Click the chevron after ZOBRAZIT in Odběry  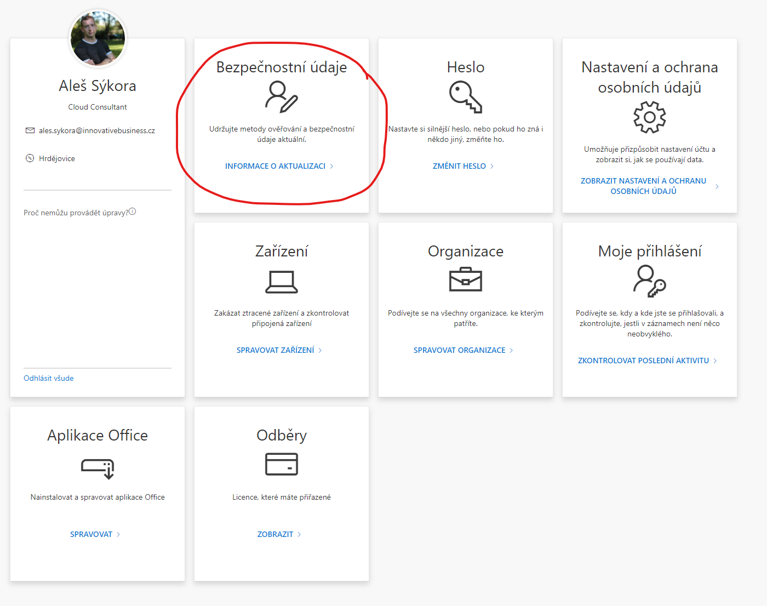pyautogui.click(x=299, y=534)
